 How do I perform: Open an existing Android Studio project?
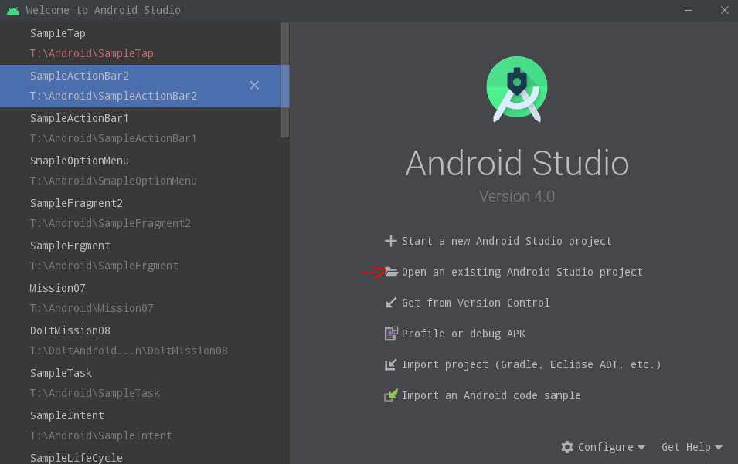[522, 273]
